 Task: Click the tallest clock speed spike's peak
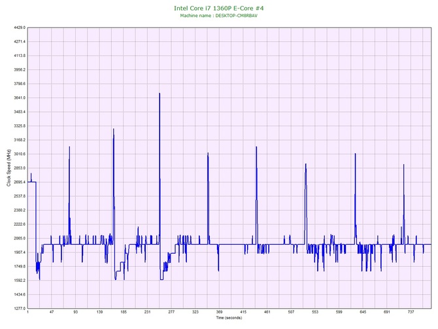tap(159, 94)
